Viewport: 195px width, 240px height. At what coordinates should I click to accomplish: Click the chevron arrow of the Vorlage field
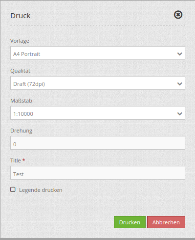point(180,54)
